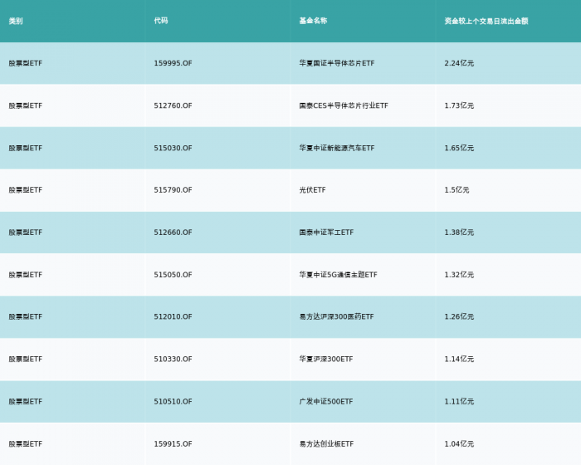Click the 代码 column header
This screenshot has width=581, height=465.
(x=161, y=21)
